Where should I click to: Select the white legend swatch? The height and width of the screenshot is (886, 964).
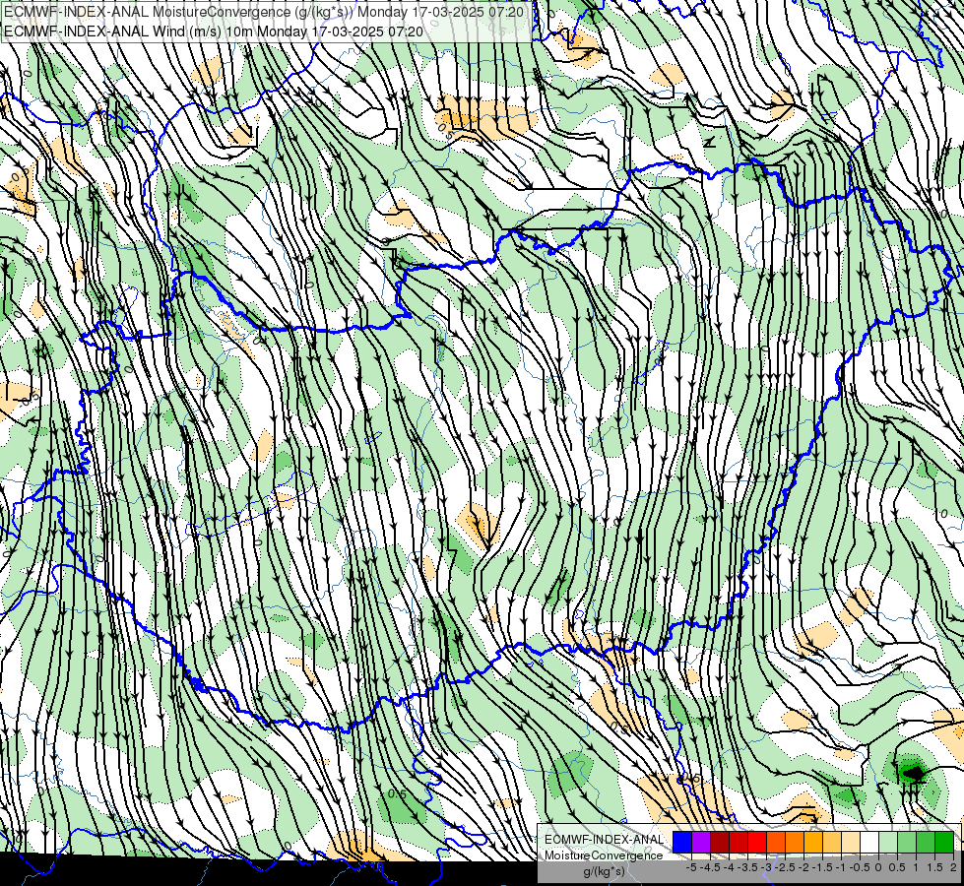coord(869,842)
